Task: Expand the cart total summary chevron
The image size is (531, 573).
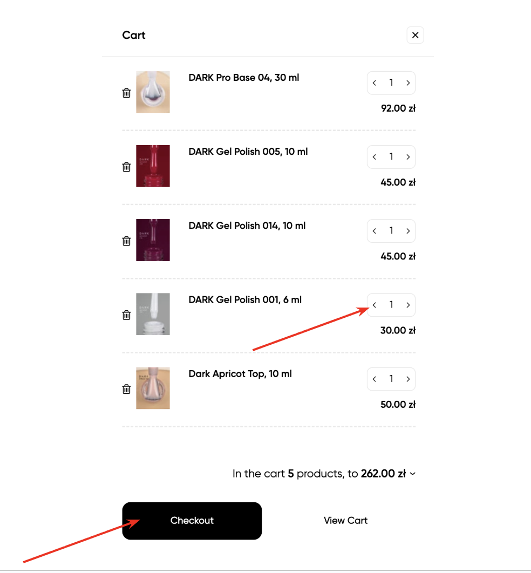Action: pos(413,474)
